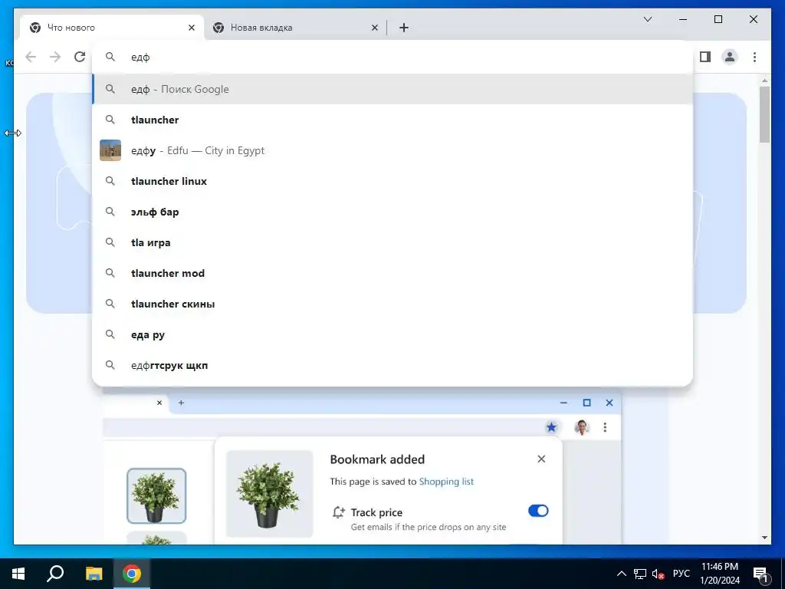
Task: Choose the 'эльф бар' suggestion
Action: pos(392,212)
